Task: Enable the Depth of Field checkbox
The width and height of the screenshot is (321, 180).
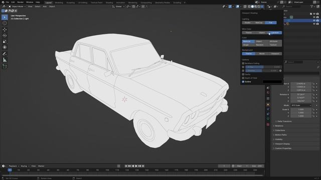Action: pyautogui.click(x=243, y=78)
